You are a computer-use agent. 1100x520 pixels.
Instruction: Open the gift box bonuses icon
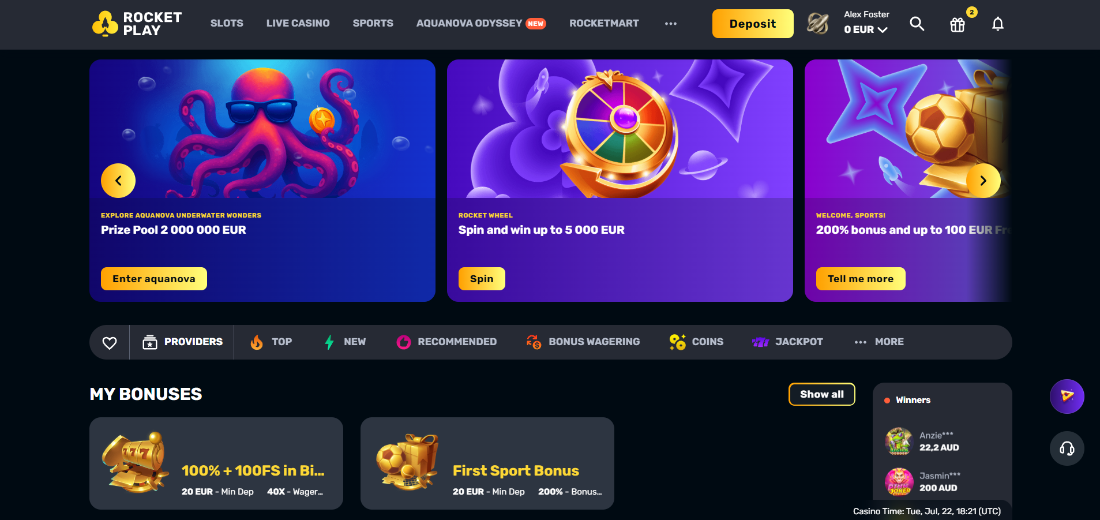[958, 24]
